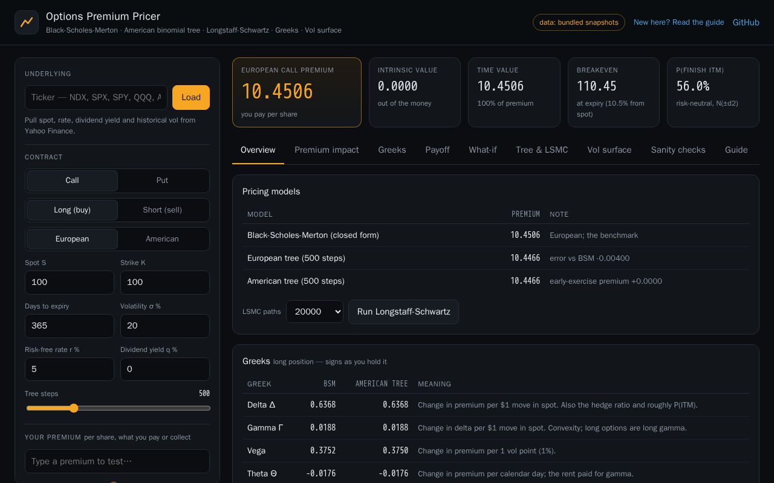Select the Put contract type
774x483 pixels.
162,181
